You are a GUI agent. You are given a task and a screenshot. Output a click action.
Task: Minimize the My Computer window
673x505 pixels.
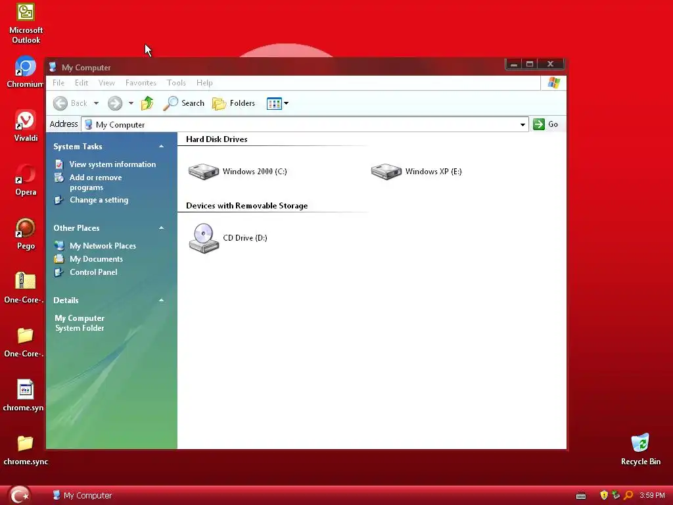click(x=514, y=64)
